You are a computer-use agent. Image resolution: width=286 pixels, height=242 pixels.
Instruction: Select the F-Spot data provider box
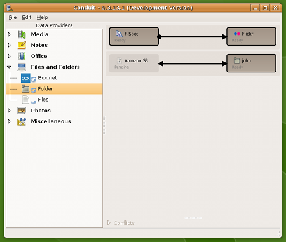134,36
